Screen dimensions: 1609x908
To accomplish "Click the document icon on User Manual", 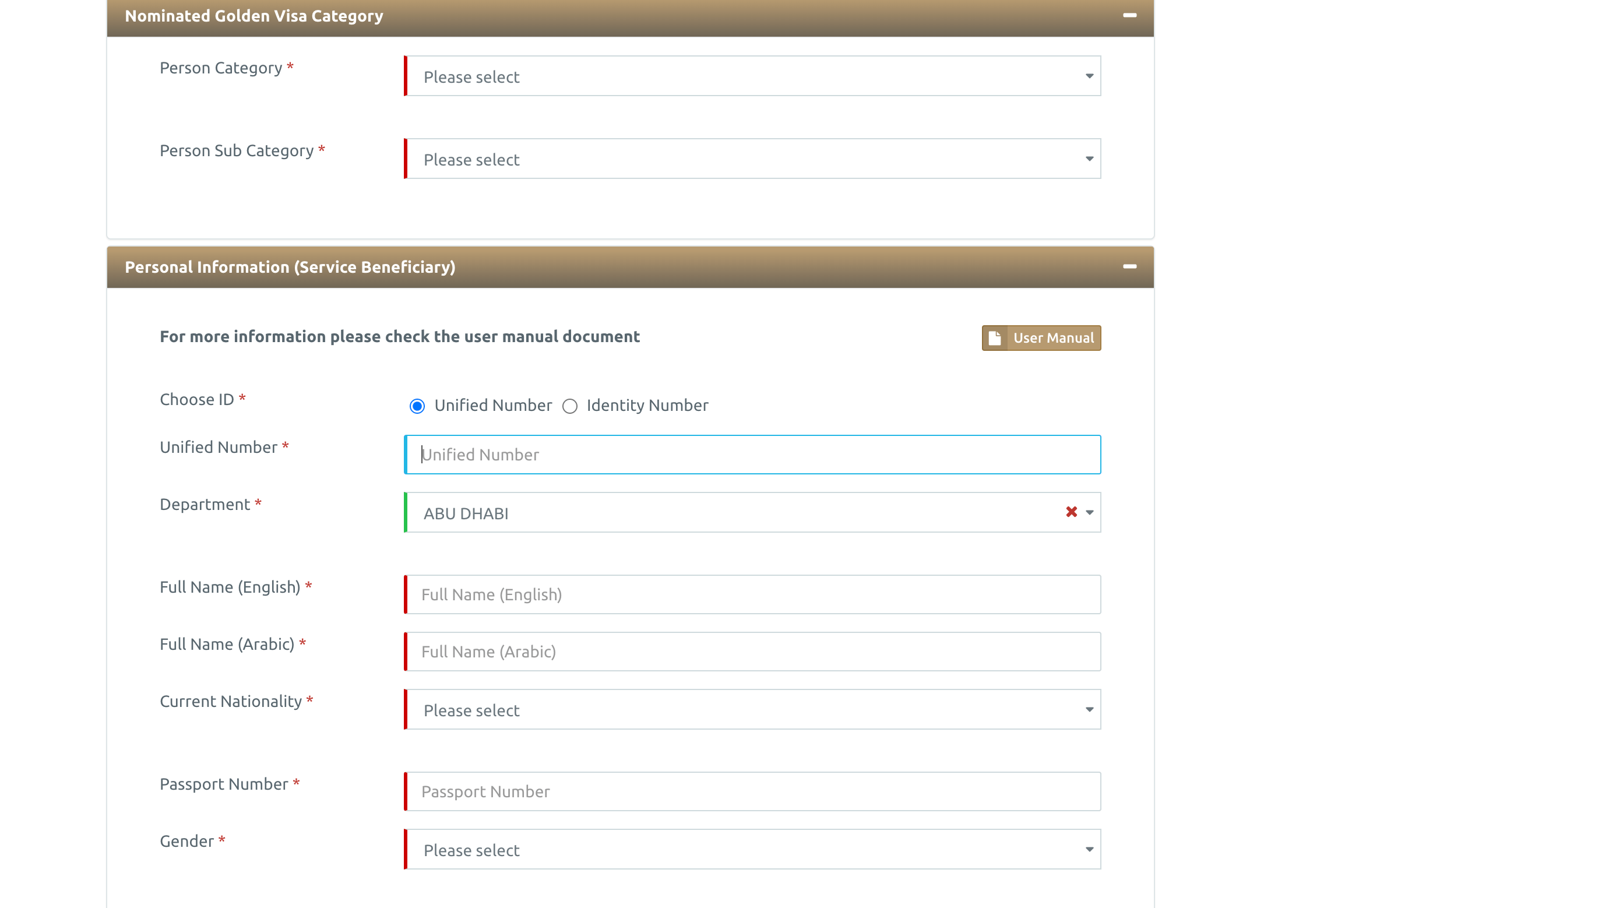I will (994, 338).
